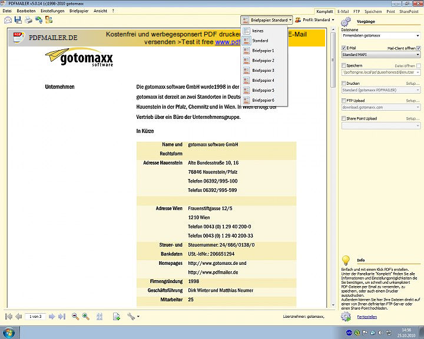Open the Einstellungen menu
424x339 pixels.
pyautogui.click(x=52, y=11)
